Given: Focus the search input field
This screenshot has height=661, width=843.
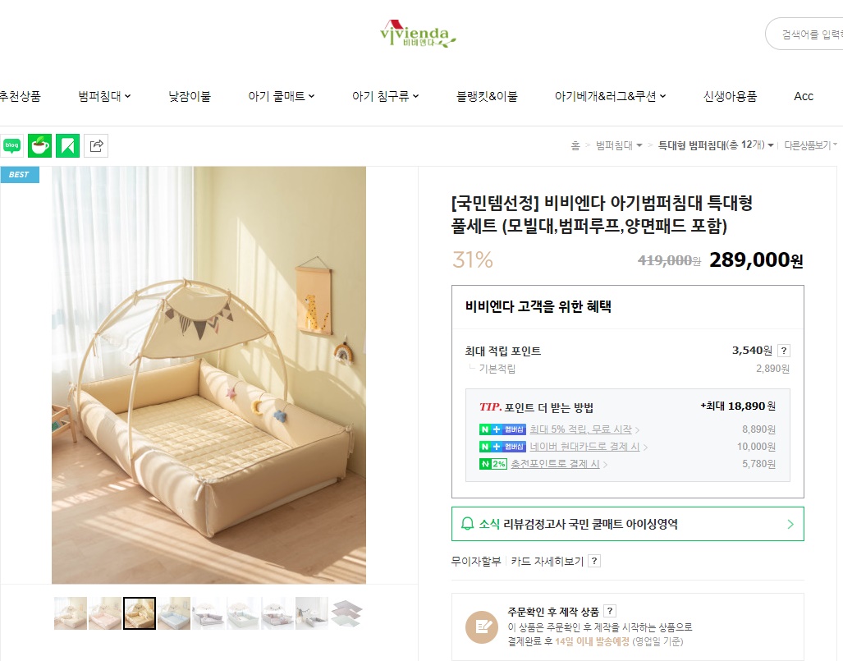Looking at the screenshot, I should click(x=804, y=34).
